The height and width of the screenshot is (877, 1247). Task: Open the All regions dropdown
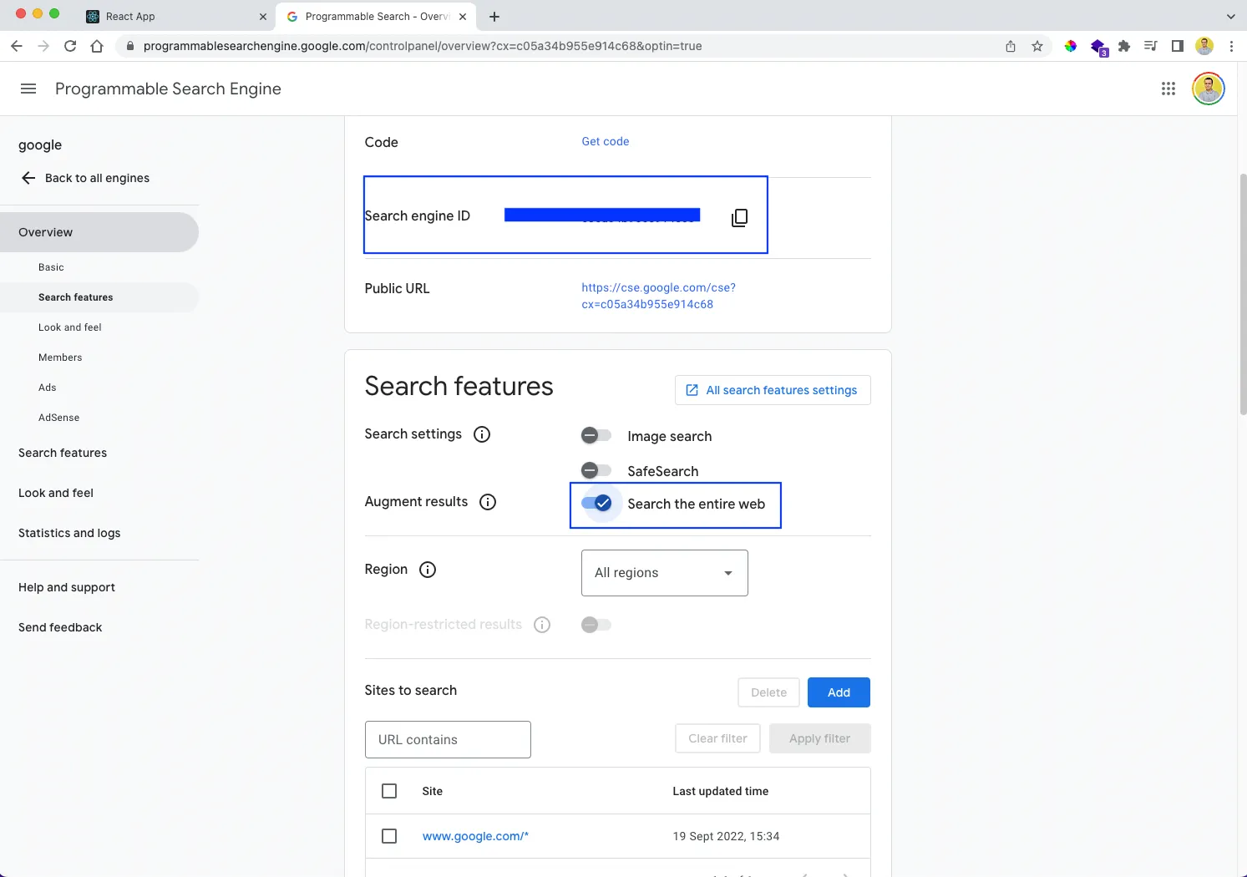point(665,573)
